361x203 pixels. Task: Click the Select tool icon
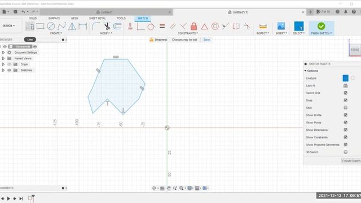coord(299,26)
